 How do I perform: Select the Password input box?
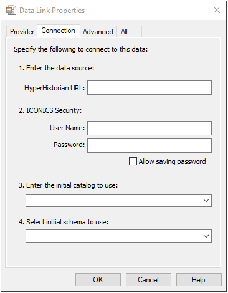[150, 145]
